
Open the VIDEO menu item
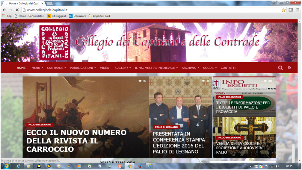(x=104, y=68)
